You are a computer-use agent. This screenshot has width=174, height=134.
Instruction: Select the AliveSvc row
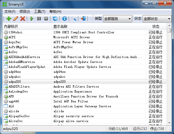[x=84, y=121]
